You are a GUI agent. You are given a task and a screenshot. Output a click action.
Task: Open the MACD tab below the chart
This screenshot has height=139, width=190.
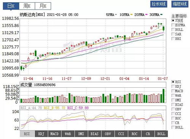54,134
